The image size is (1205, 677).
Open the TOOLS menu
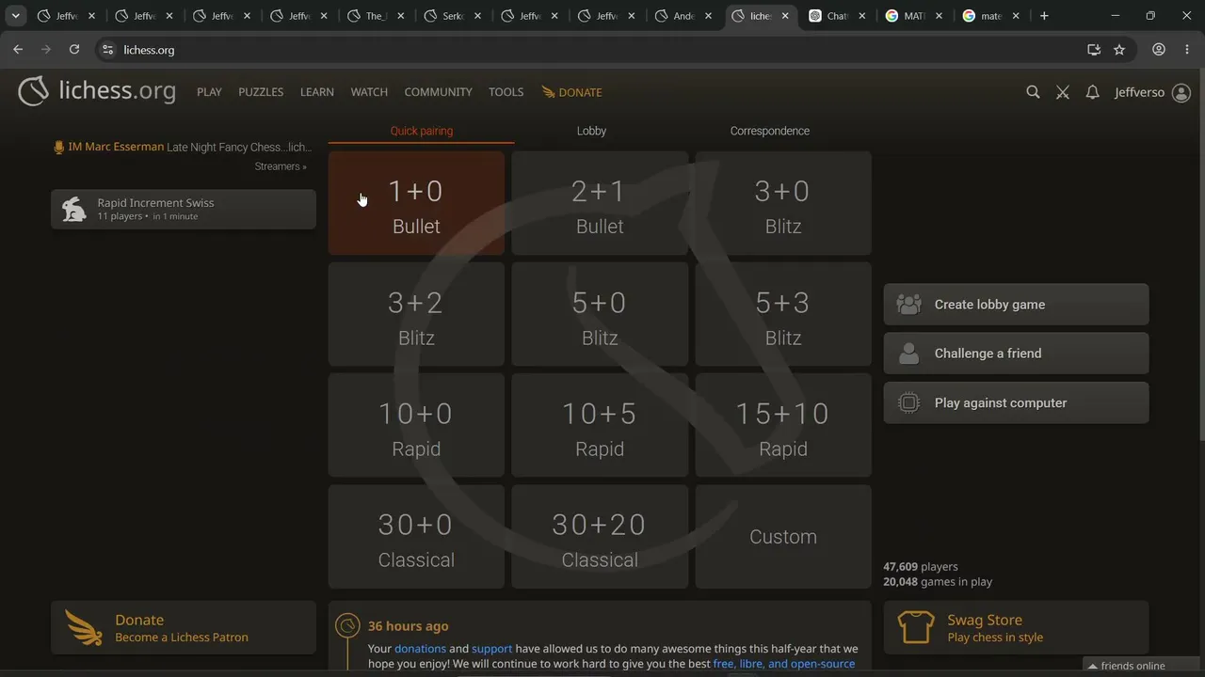(x=506, y=92)
